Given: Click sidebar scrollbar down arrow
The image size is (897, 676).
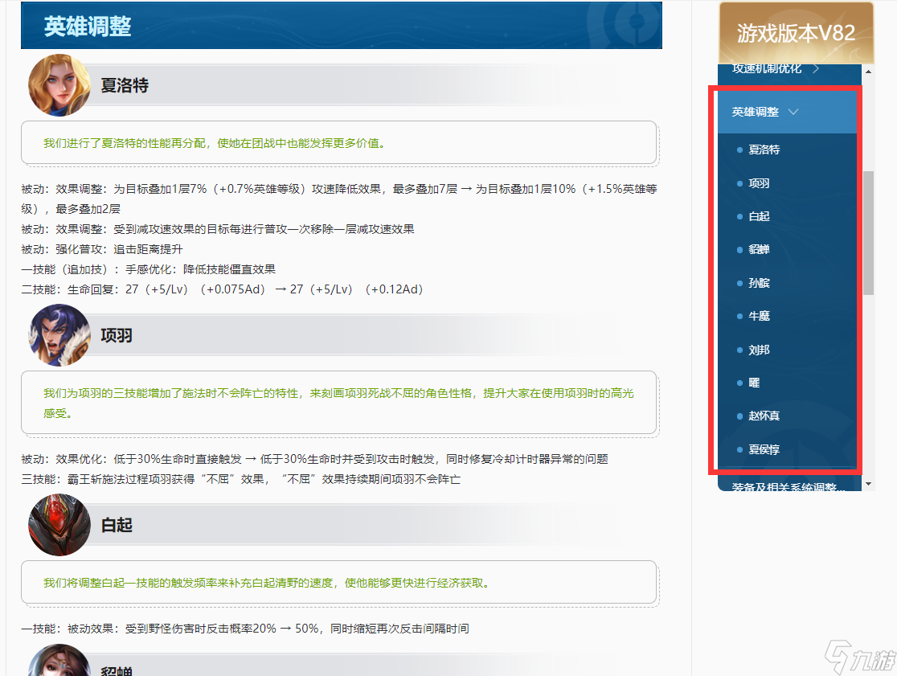Looking at the screenshot, I should pyautogui.click(x=868, y=485).
